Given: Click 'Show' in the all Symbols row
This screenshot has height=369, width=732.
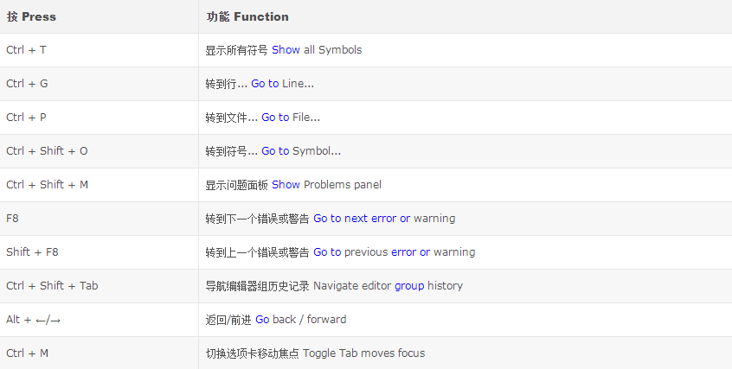Looking at the screenshot, I should point(286,50).
